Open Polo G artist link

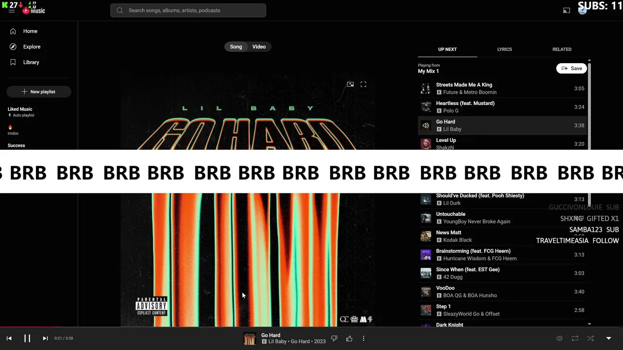[x=451, y=111]
